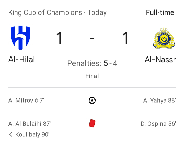Select goal scorer A. Yahya 88'
The image size is (184, 143).
[159, 101]
